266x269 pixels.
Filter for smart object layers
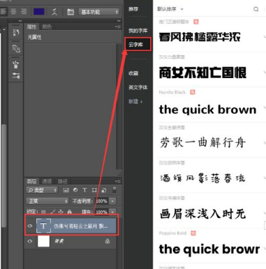point(104,190)
